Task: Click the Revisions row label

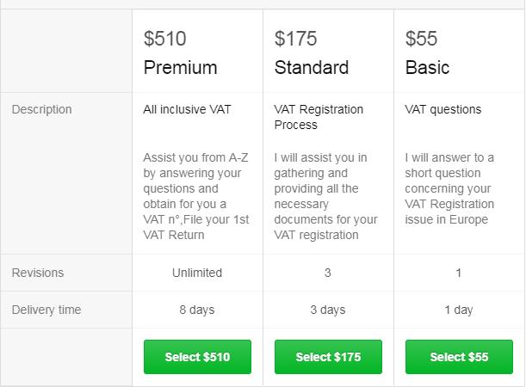Action: coord(38,273)
